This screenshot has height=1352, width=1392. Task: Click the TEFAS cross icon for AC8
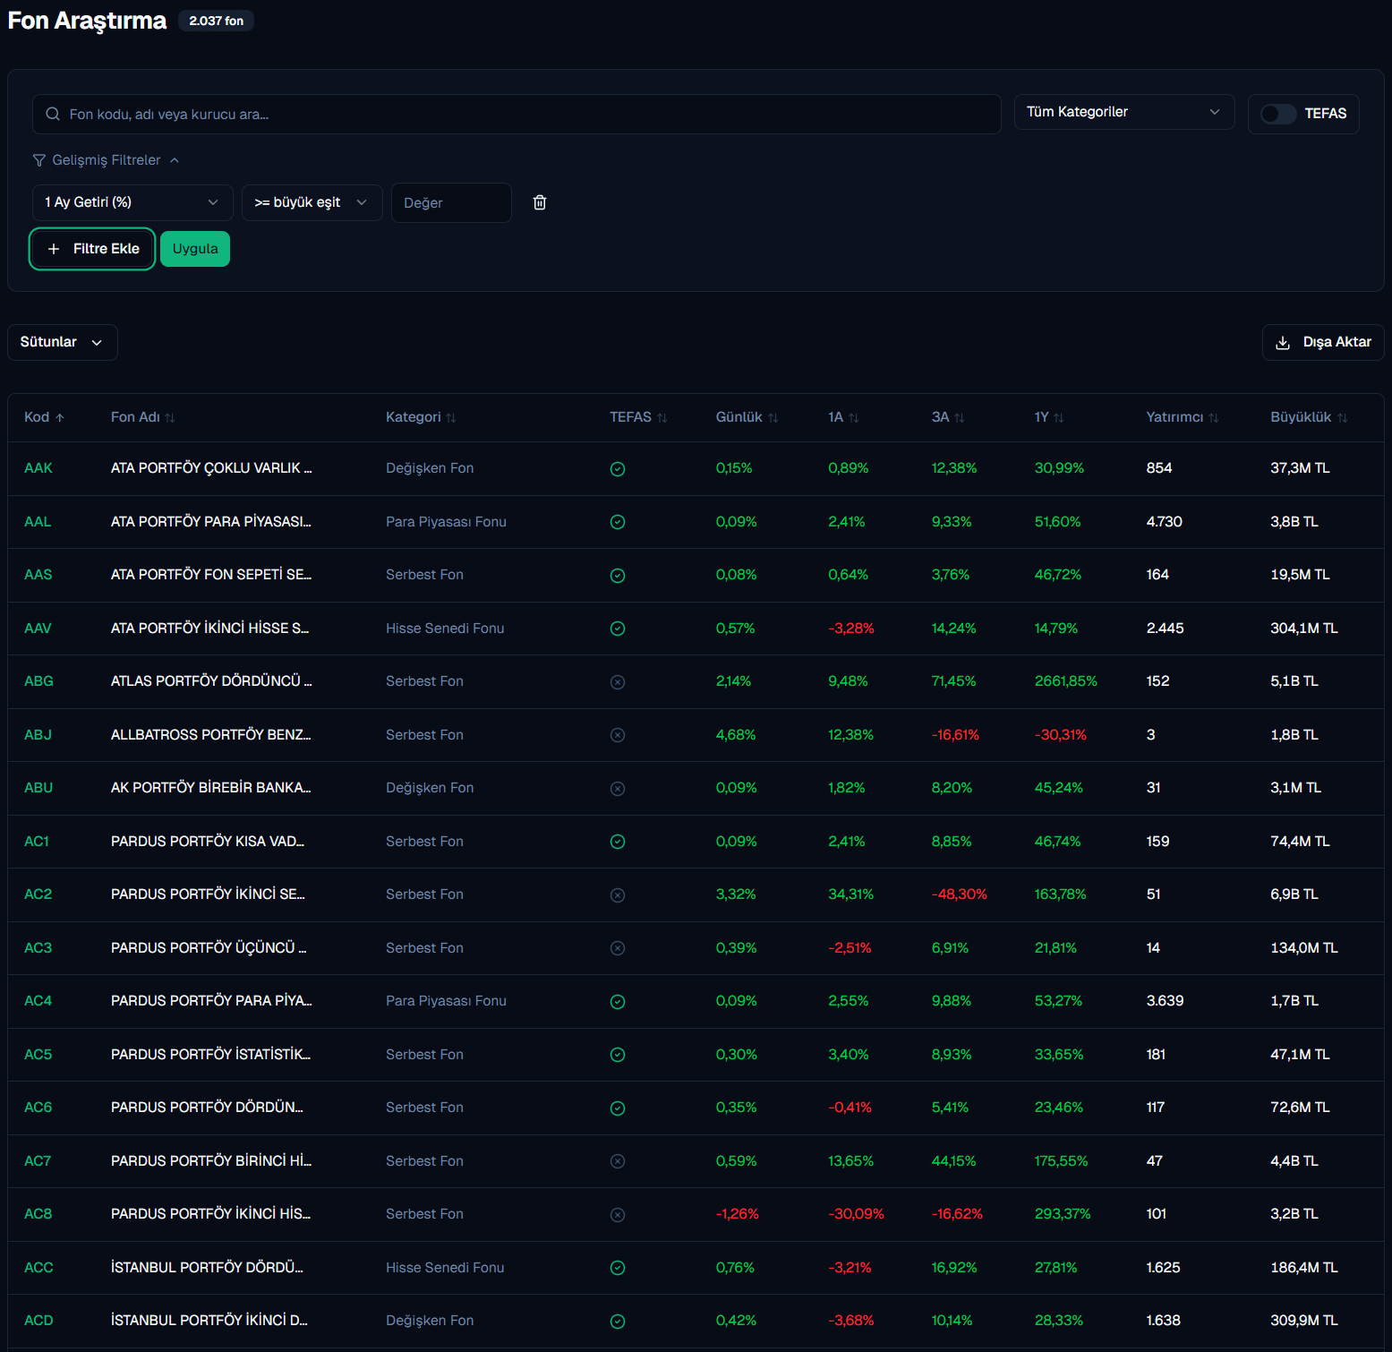click(618, 1215)
